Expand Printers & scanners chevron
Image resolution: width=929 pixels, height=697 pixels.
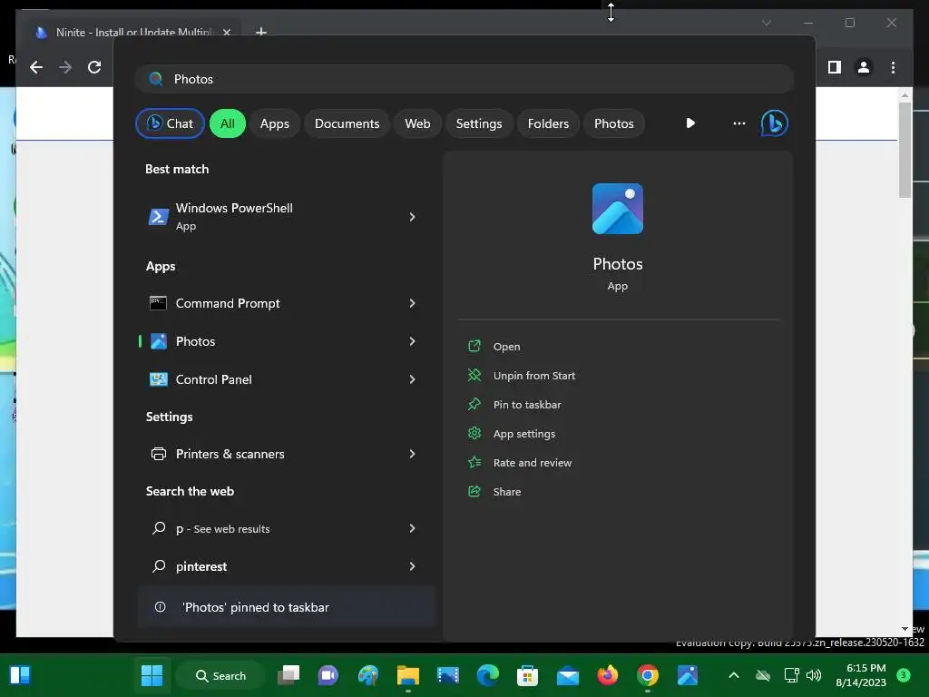click(x=413, y=454)
